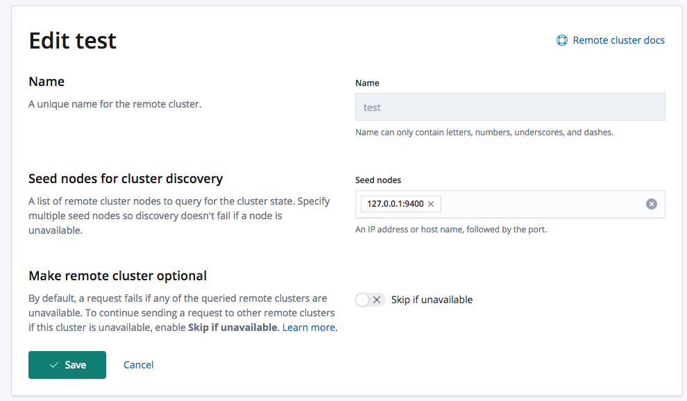This screenshot has width=687, height=401.
Task: Click the Name field label above the input
Action: (x=367, y=83)
